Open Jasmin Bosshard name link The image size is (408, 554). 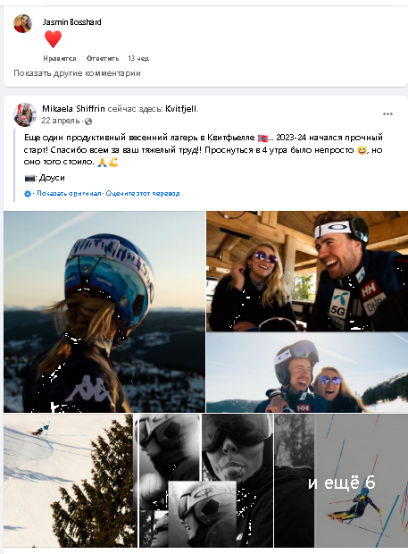pos(72,22)
